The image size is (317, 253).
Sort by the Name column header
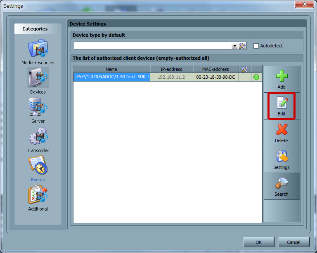click(x=111, y=69)
